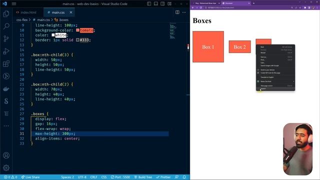
Task: Open errors and warnings in the status bar
Action: [x=10, y=177]
